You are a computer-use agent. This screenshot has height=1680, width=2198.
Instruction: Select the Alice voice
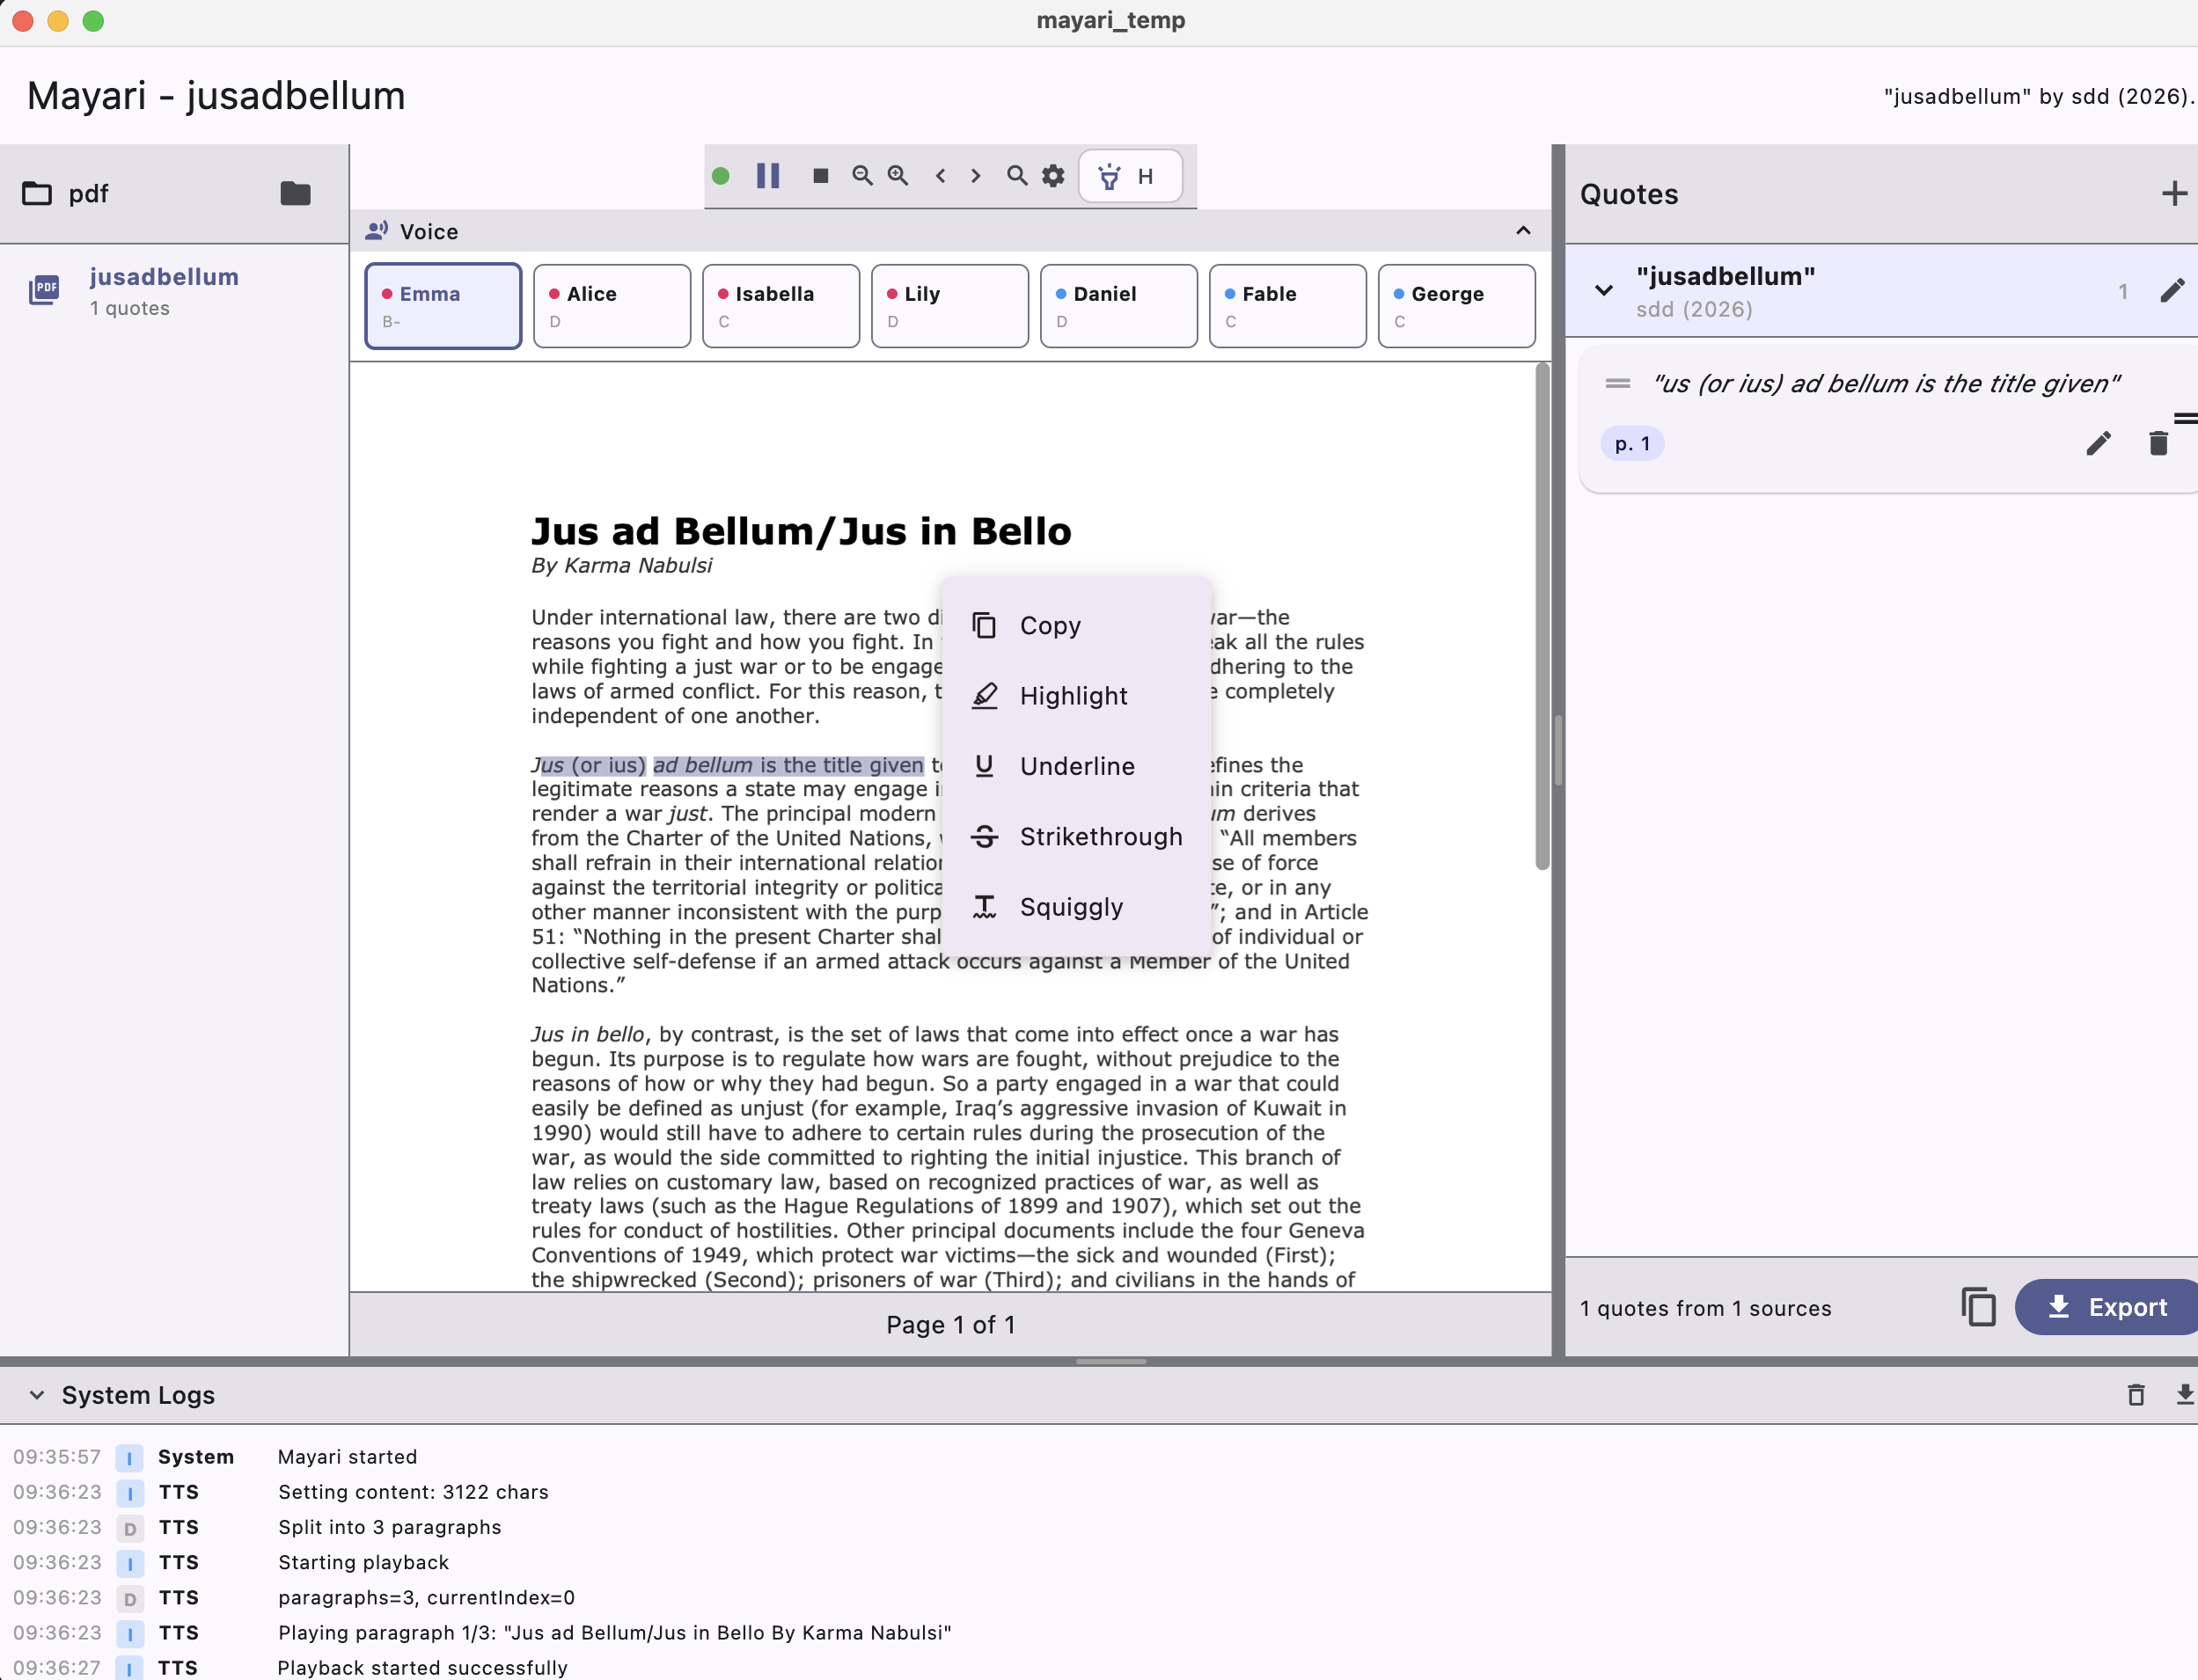click(x=612, y=305)
